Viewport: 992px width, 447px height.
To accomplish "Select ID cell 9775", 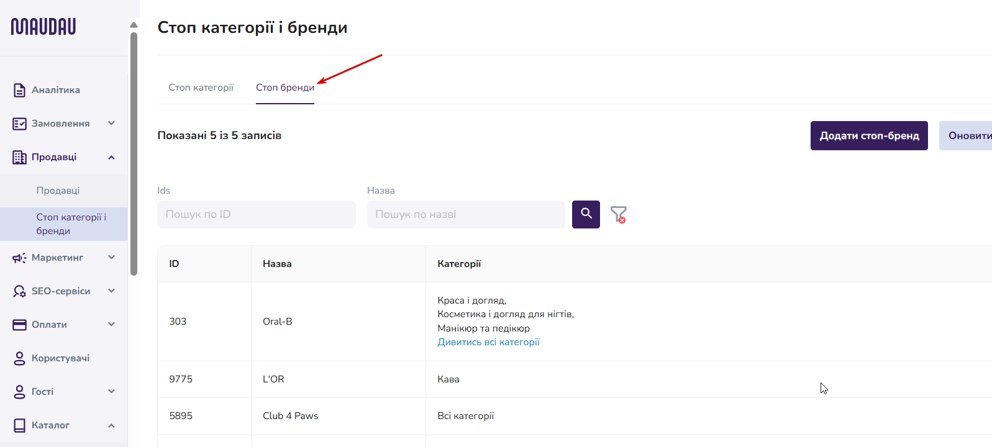I will (x=181, y=379).
